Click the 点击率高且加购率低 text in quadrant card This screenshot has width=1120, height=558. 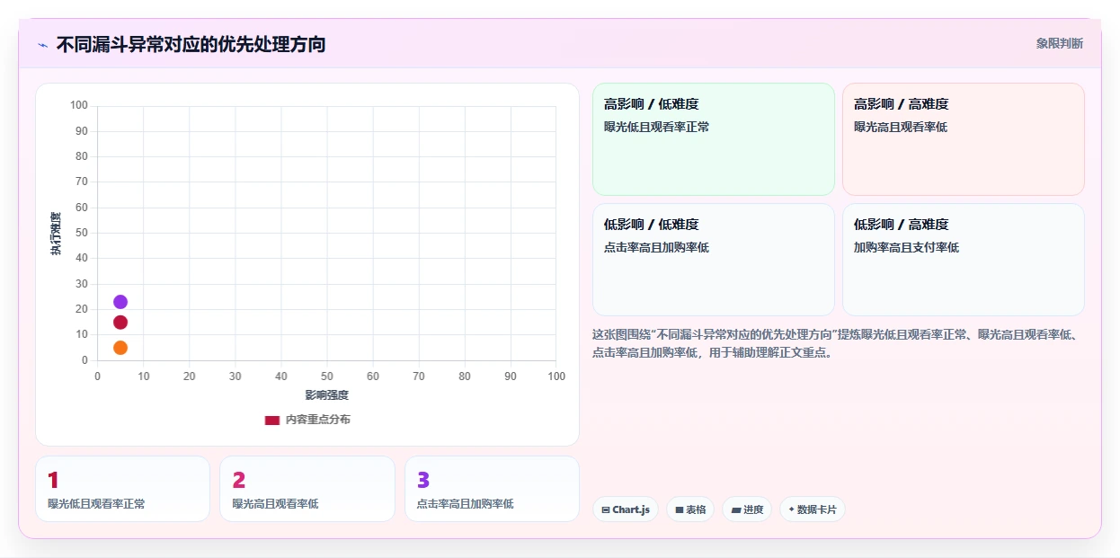coord(656,247)
